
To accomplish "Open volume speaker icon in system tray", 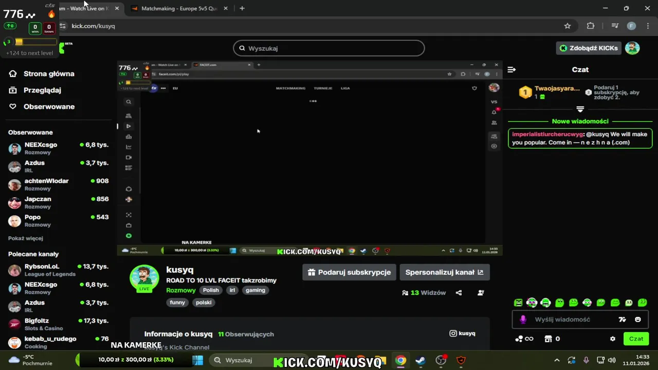I will tap(612, 360).
